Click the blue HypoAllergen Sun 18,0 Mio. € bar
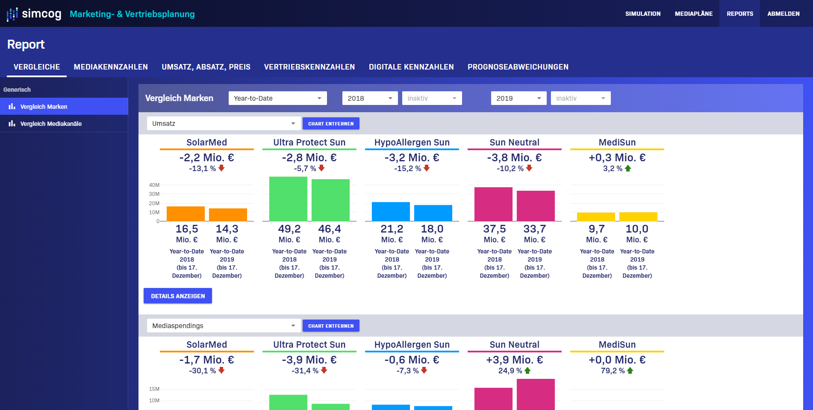Image resolution: width=813 pixels, height=410 pixels. click(433, 213)
